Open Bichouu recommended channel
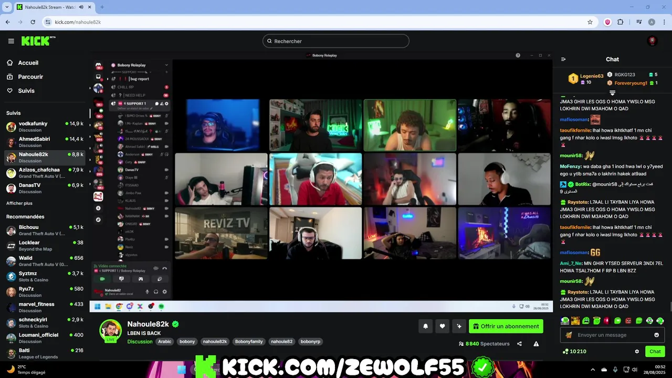 pos(45,230)
